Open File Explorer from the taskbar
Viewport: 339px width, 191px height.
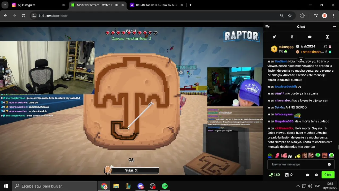tap(116, 186)
